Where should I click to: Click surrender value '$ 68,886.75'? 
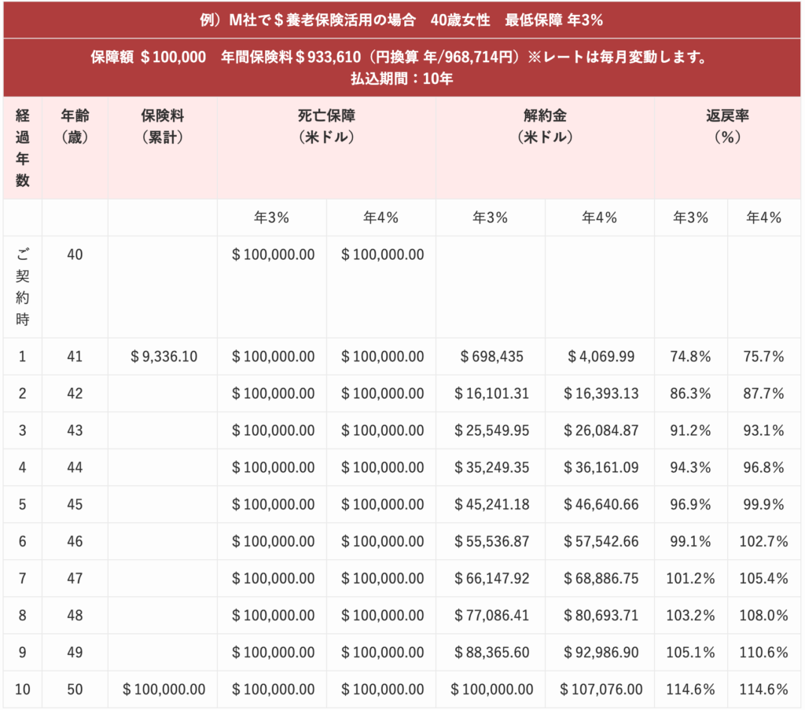click(601, 578)
